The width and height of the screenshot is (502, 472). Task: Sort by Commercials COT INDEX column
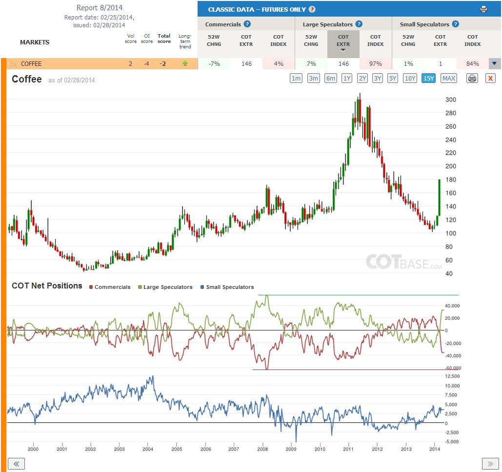coord(278,41)
